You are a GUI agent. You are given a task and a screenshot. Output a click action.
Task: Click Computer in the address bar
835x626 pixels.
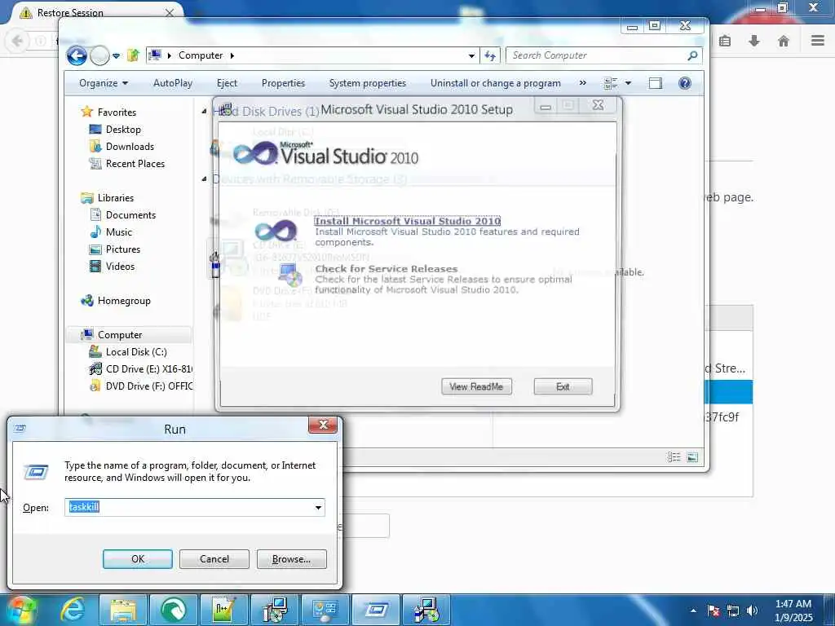pyautogui.click(x=201, y=55)
